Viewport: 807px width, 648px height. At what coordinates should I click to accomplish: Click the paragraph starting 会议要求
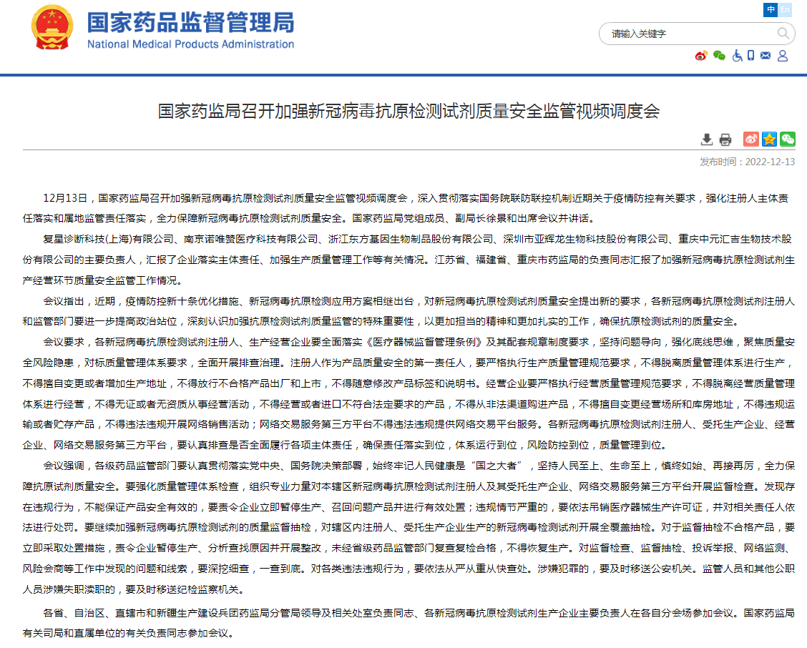tap(409, 394)
